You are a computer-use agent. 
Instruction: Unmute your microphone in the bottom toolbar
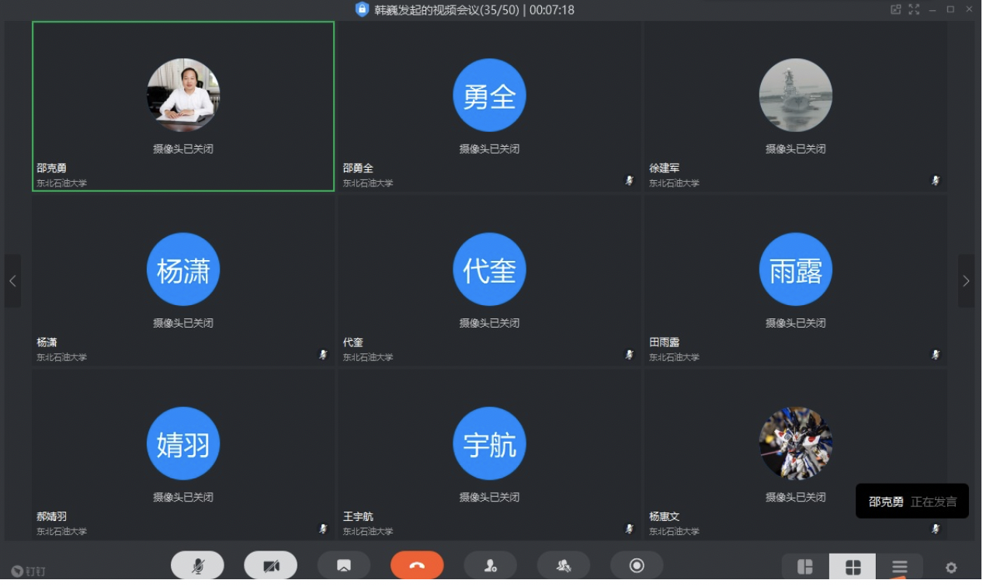[x=197, y=565]
